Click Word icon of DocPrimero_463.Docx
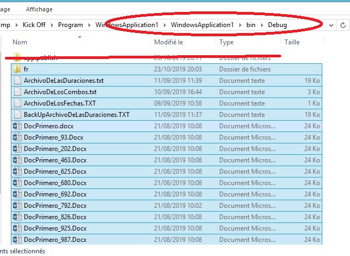This screenshot has width=350, height=256. 17,160
